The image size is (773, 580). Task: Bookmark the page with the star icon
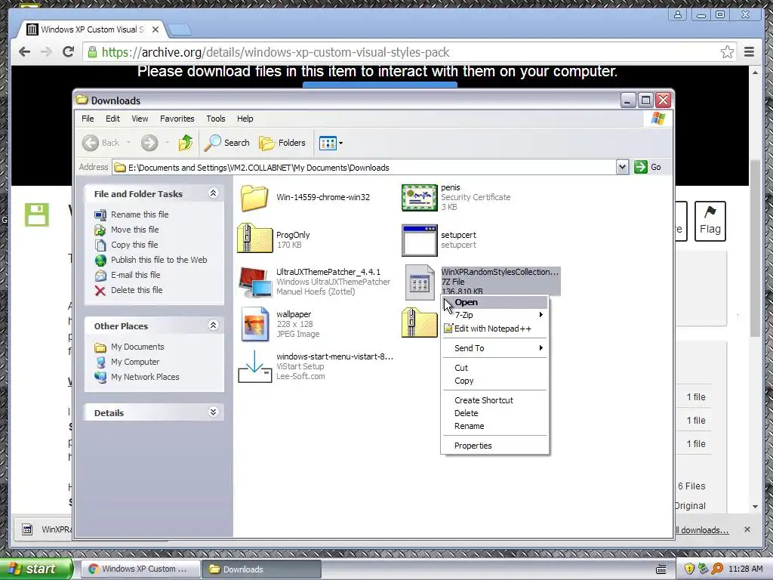coord(727,52)
